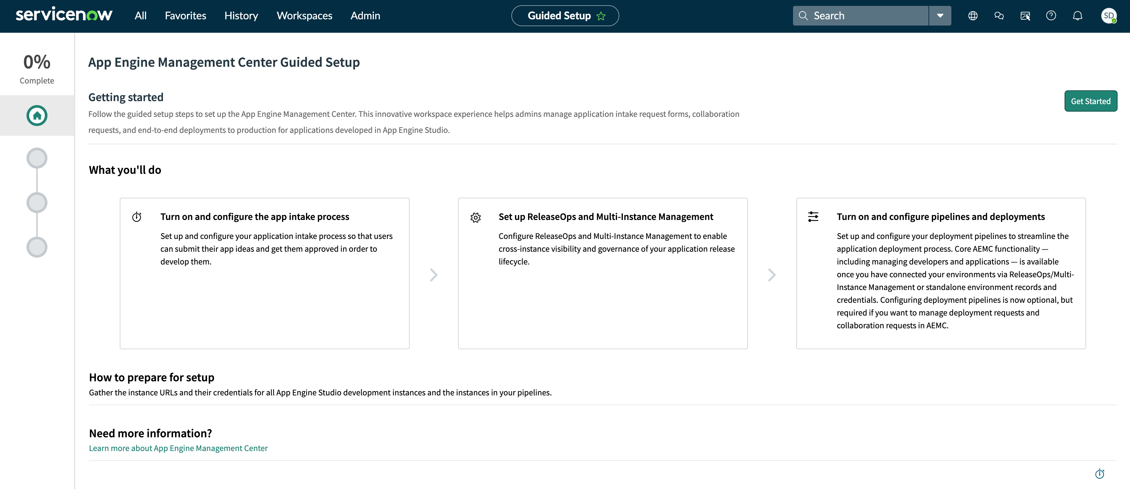Click the timer icon at bottom right

(x=1099, y=474)
